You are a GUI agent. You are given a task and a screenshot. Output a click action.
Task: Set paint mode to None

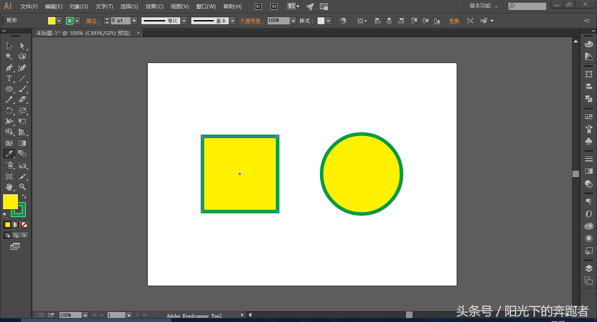click(x=24, y=224)
